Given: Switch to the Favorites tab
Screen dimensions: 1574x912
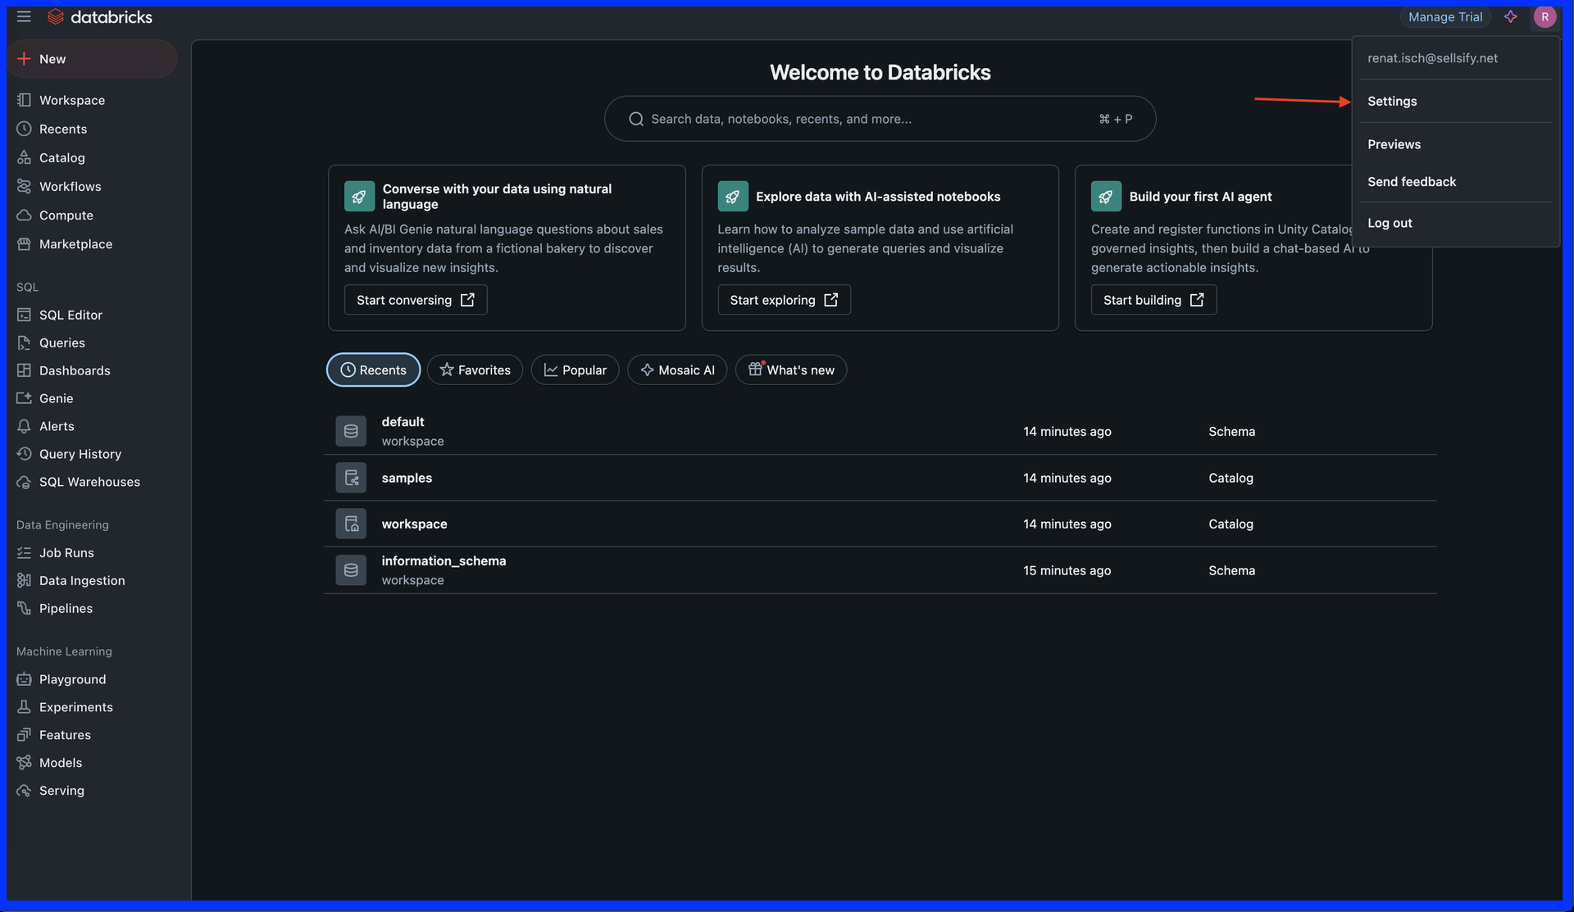Looking at the screenshot, I should coord(474,370).
